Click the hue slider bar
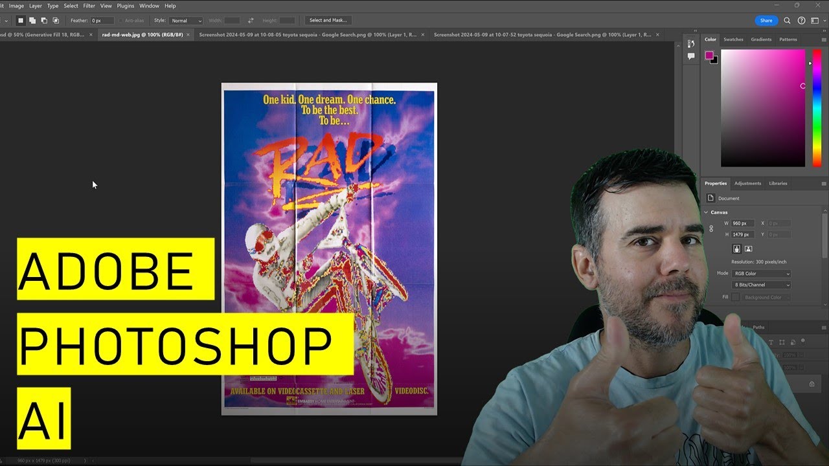The width and height of the screenshot is (829, 466). coord(817,108)
